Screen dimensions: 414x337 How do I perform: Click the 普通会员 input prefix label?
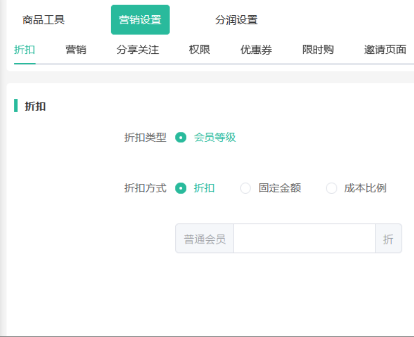[x=205, y=239]
